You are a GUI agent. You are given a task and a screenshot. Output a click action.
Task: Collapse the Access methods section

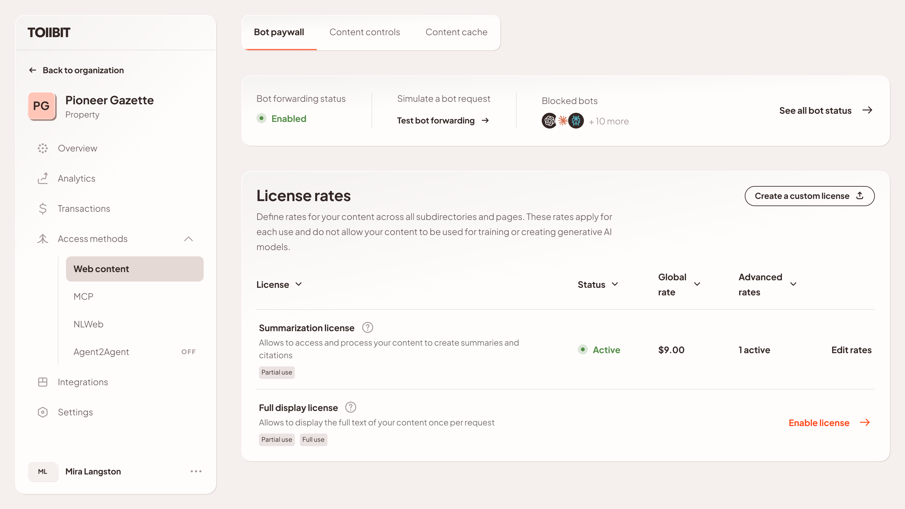pos(188,239)
